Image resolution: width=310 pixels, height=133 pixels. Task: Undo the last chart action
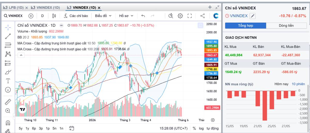(143, 16)
